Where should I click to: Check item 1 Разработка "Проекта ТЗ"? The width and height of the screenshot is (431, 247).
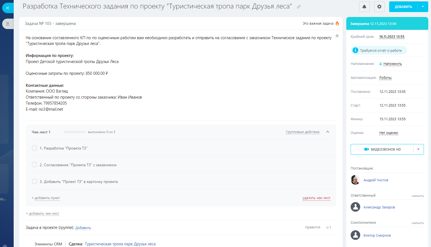[x=34, y=148]
